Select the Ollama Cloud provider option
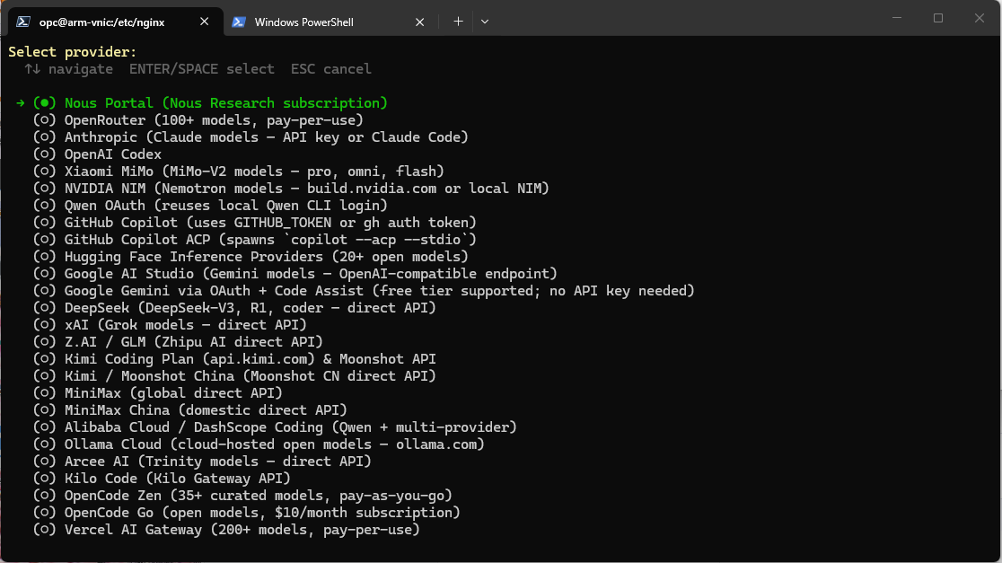This screenshot has height=563, width=1002. coord(274,444)
